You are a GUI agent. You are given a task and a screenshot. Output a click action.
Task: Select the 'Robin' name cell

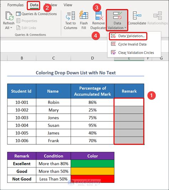click(53, 102)
